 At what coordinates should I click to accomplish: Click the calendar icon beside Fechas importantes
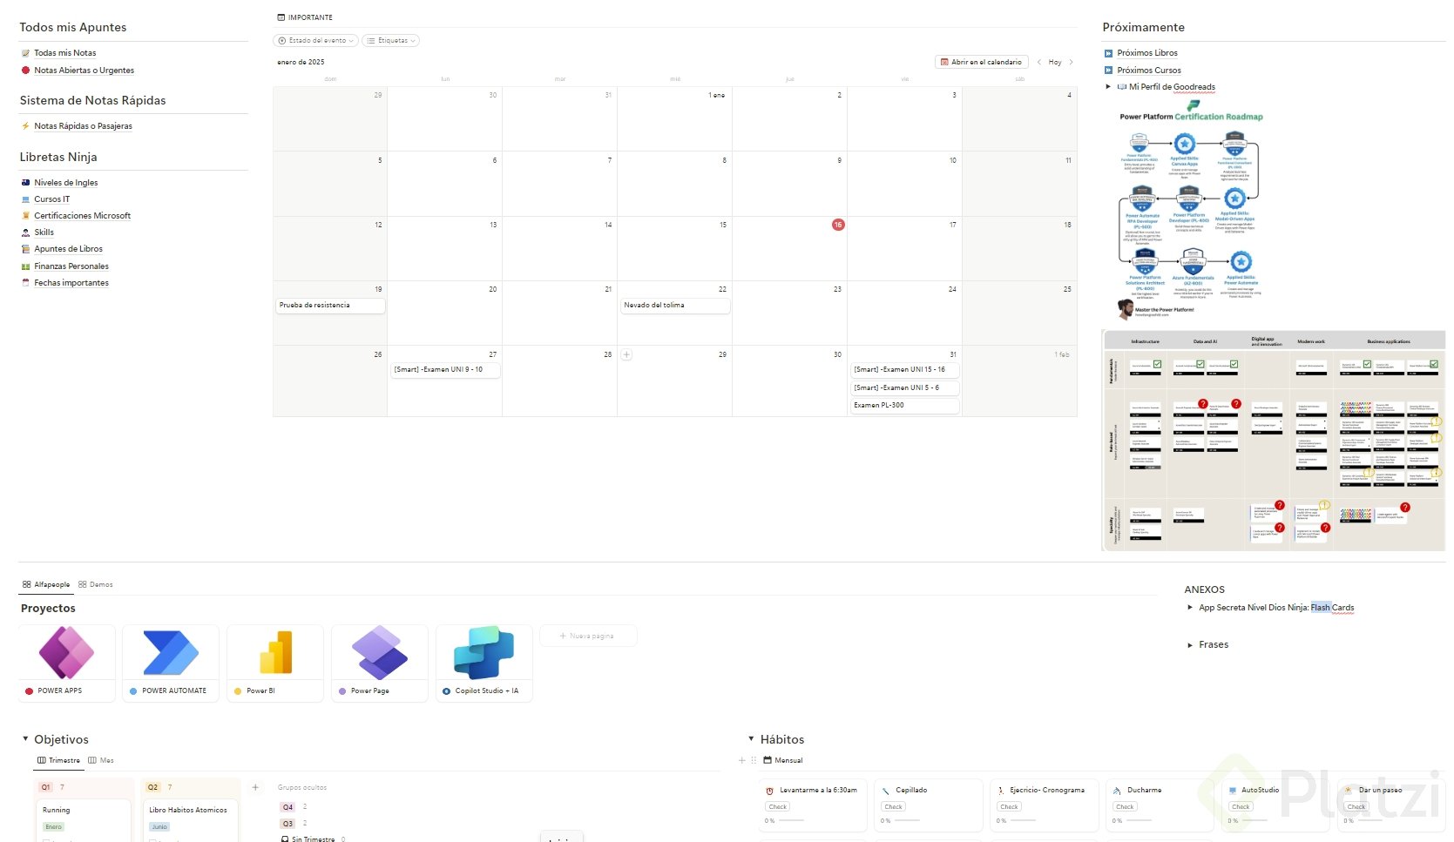26,283
